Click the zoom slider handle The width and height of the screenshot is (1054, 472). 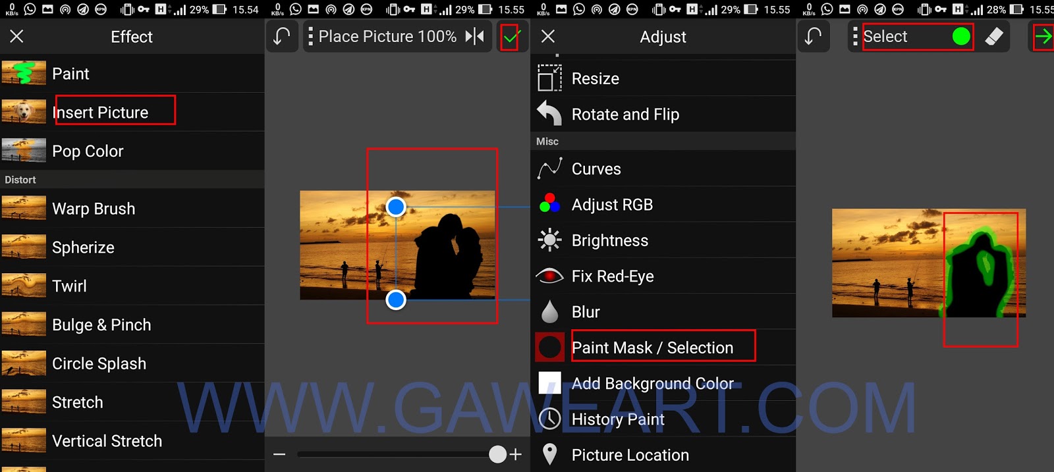pos(498,454)
